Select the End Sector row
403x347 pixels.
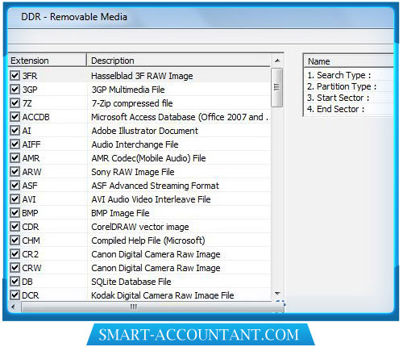click(349, 109)
